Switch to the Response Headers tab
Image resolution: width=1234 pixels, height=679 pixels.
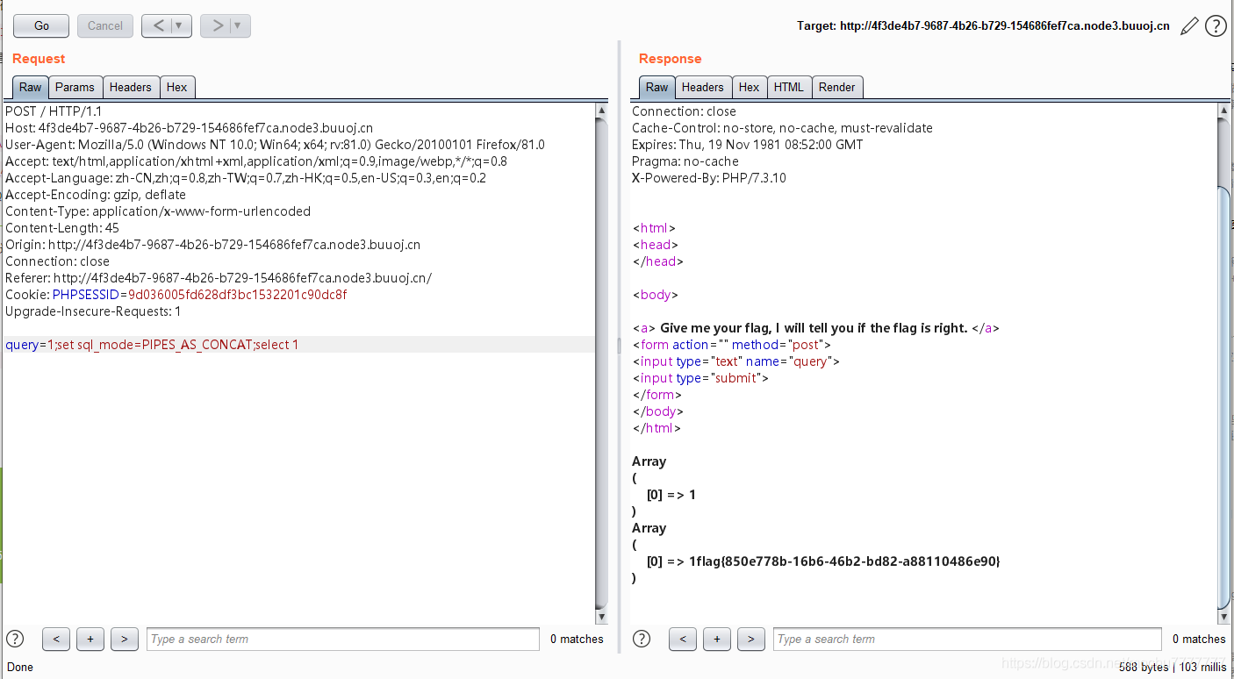click(703, 87)
